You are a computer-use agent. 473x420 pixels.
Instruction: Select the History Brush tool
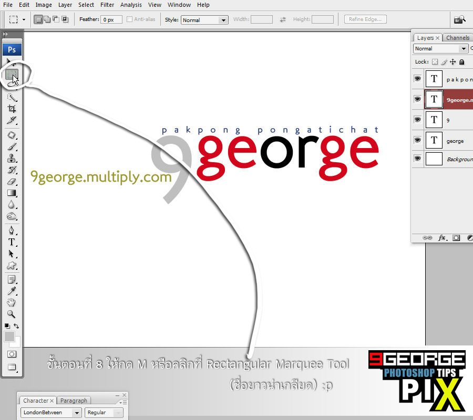tap(12, 170)
